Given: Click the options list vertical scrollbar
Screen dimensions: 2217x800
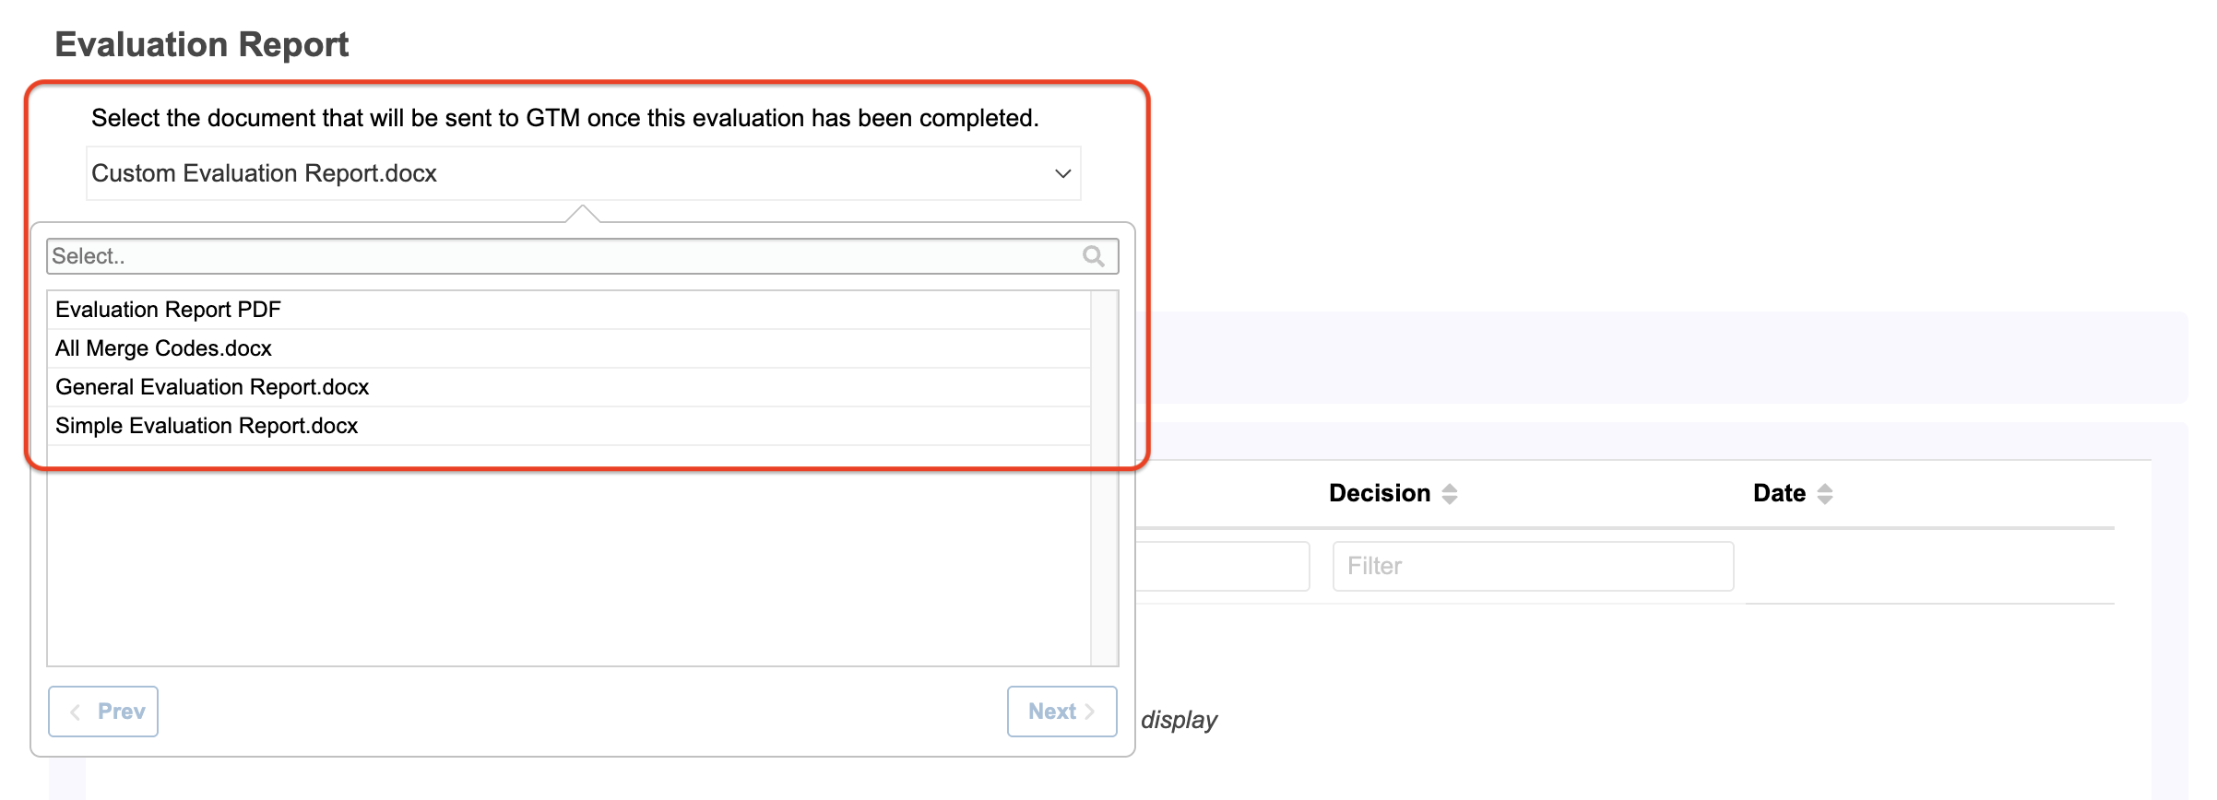Looking at the screenshot, I should pos(1104,478).
